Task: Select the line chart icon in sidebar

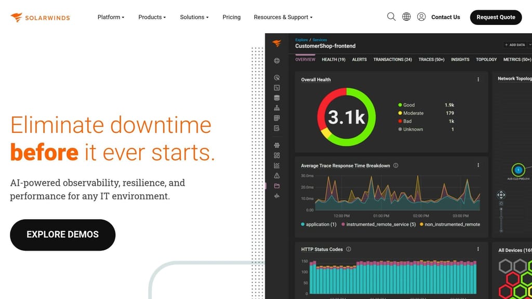Action: click(277, 166)
